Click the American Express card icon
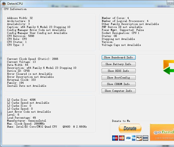This screenshot has width=174, height=147. pyautogui.click(x=134, y=138)
